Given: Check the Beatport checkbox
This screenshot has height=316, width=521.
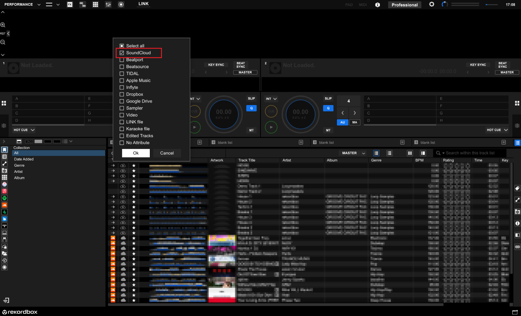Looking at the screenshot, I should pos(122,59).
